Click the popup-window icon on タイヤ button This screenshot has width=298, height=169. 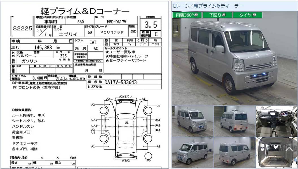[254, 15]
